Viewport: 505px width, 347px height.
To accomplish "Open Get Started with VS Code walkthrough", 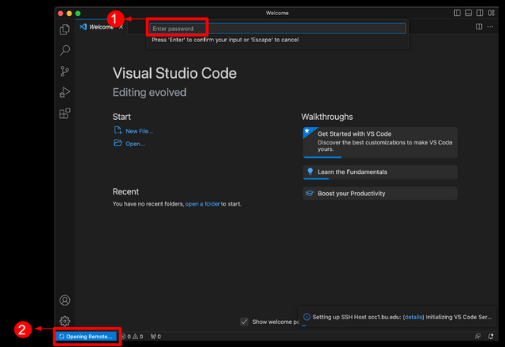I will coord(380,142).
